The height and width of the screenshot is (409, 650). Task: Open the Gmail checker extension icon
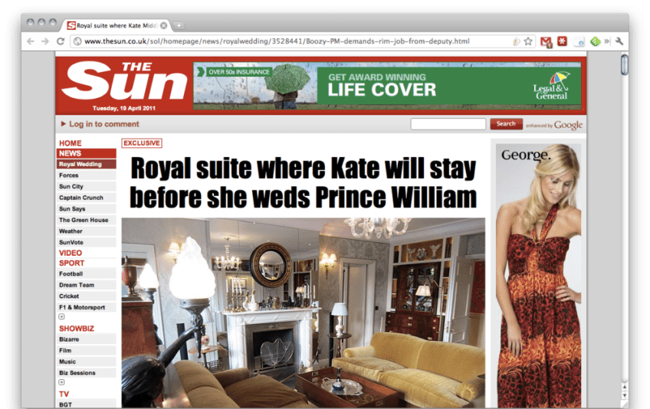click(x=546, y=41)
